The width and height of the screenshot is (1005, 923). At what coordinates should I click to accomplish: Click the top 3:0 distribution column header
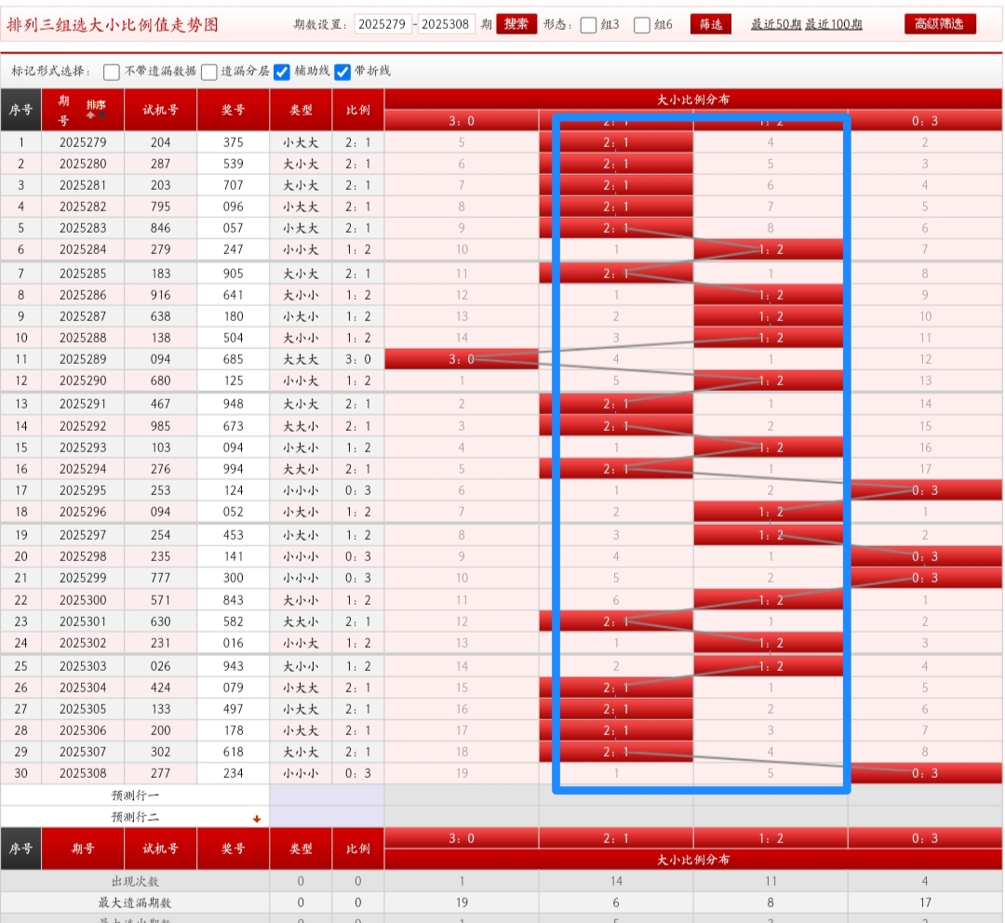(462, 121)
